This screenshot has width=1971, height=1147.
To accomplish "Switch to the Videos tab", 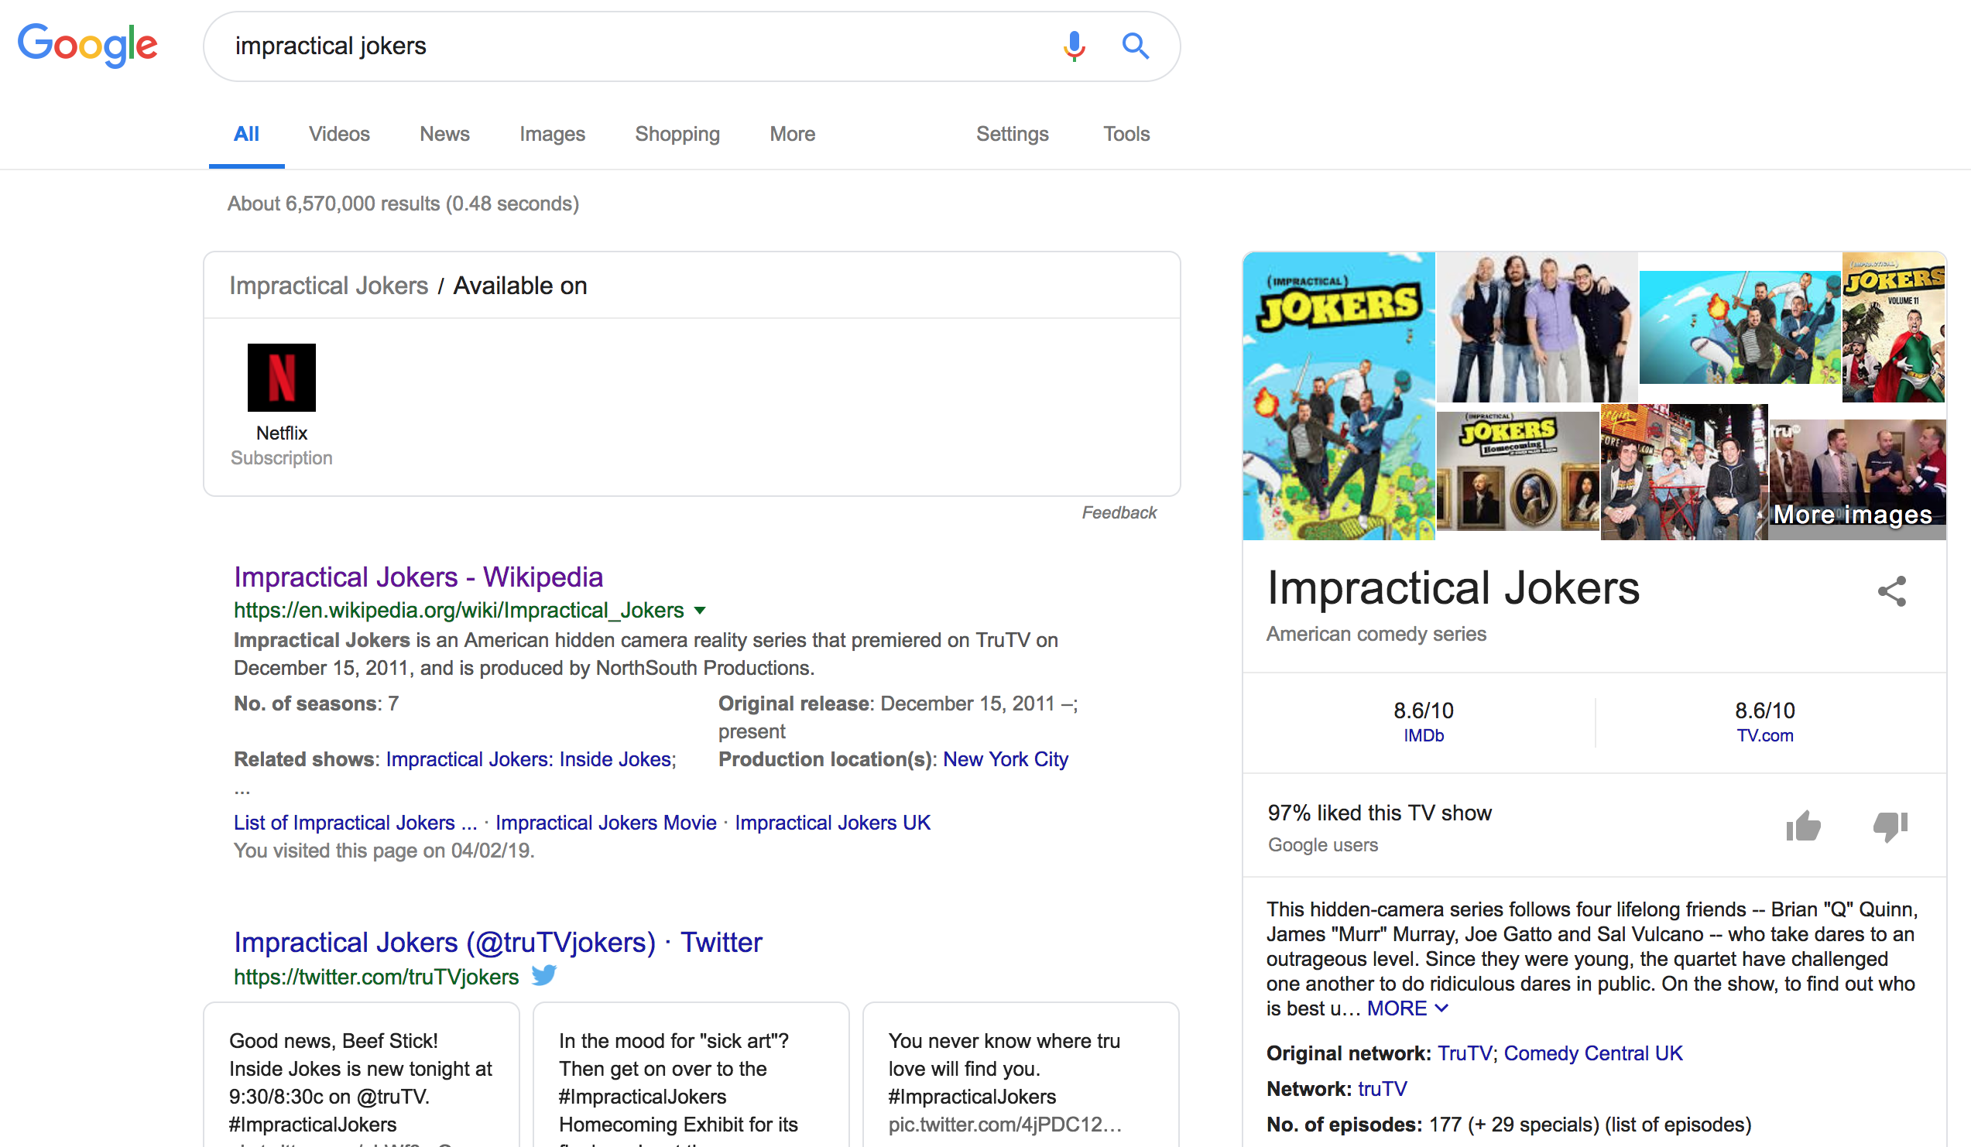I will [x=338, y=134].
